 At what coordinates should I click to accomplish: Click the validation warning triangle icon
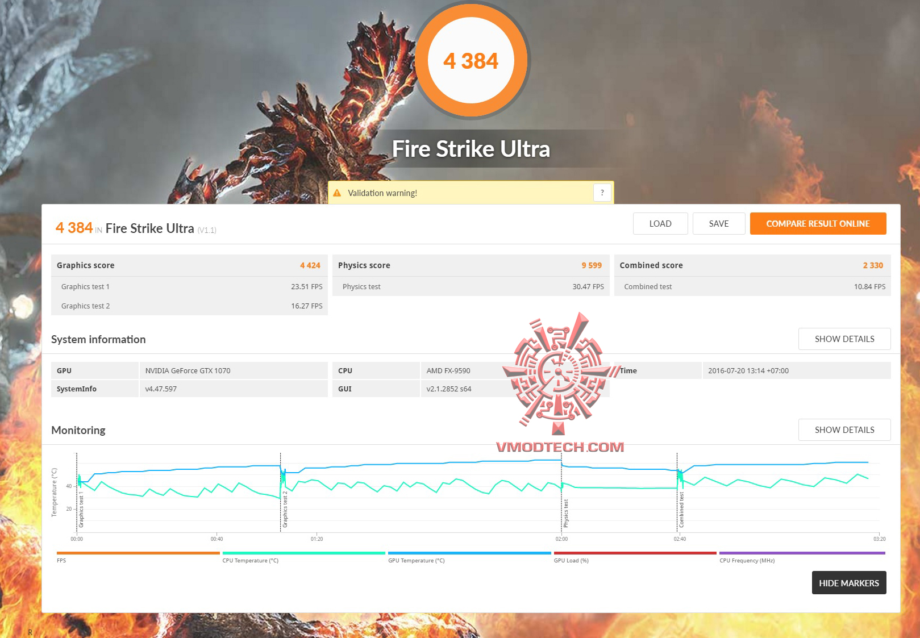(x=337, y=193)
